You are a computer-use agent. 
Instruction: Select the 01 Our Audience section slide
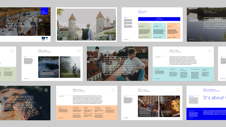(86, 25)
